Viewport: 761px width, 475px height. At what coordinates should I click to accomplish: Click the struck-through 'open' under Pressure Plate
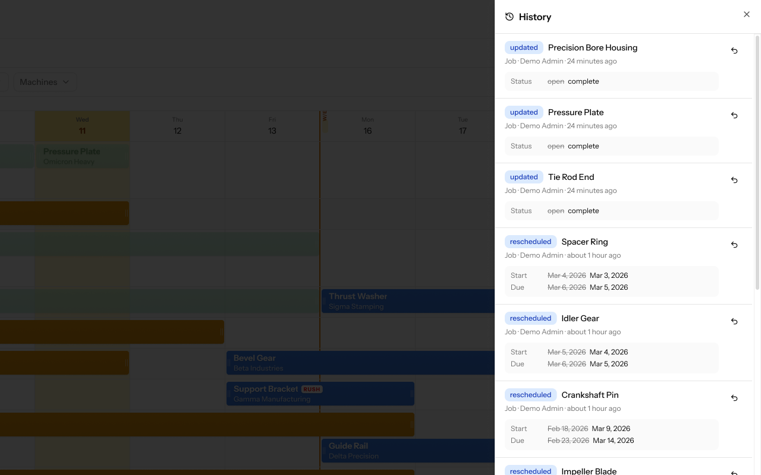point(556,146)
